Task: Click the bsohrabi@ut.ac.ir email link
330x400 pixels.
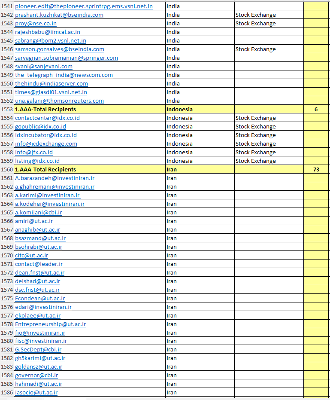Action: [39, 247]
